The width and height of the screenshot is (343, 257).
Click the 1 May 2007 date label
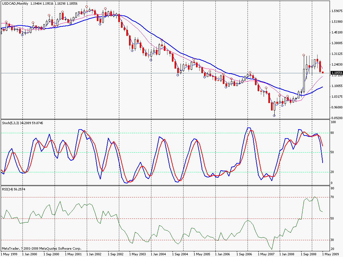(266, 254)
